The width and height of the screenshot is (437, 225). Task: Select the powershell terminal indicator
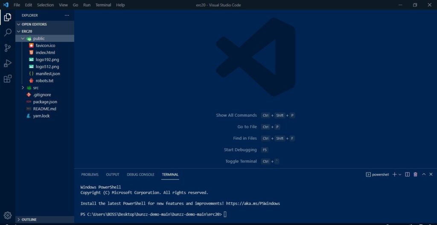pos(377,175)
